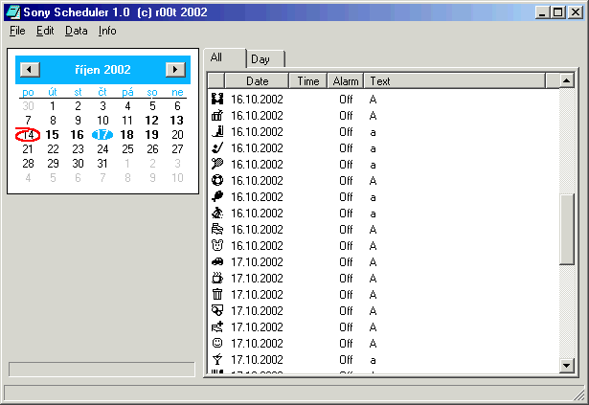The height and width of the screenshot is (405, 589).
Task: Select the boot icon entry dated 16.10.2002
Action: tap(217, 131)
